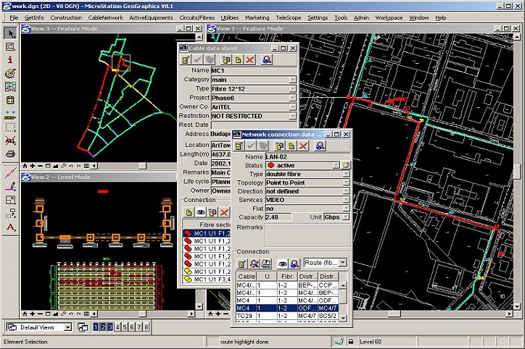The image size is (525, 349).
Task: Select the Element Selection arrow tool
Action: click(10, 33)
